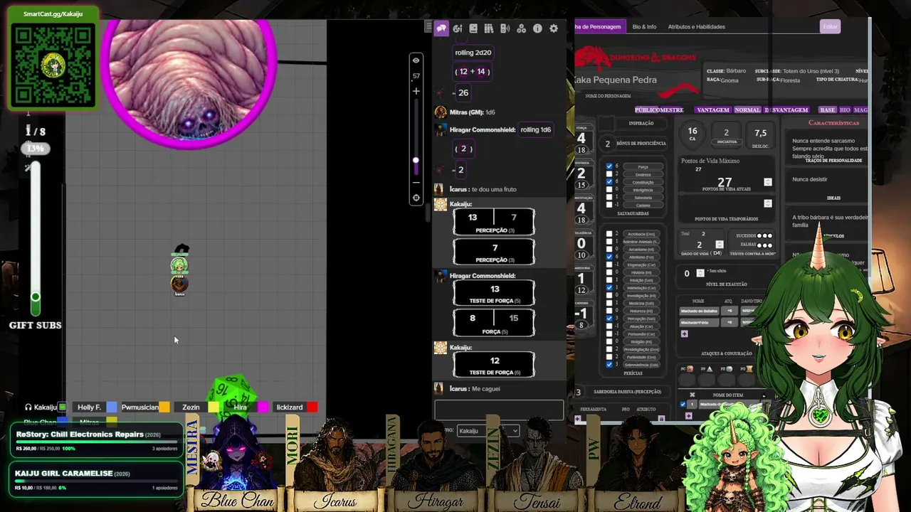The width and height of the screenshot is (911, 512).
Task: Roll the Atletismo (For) skill button
Action: (642, 257)
